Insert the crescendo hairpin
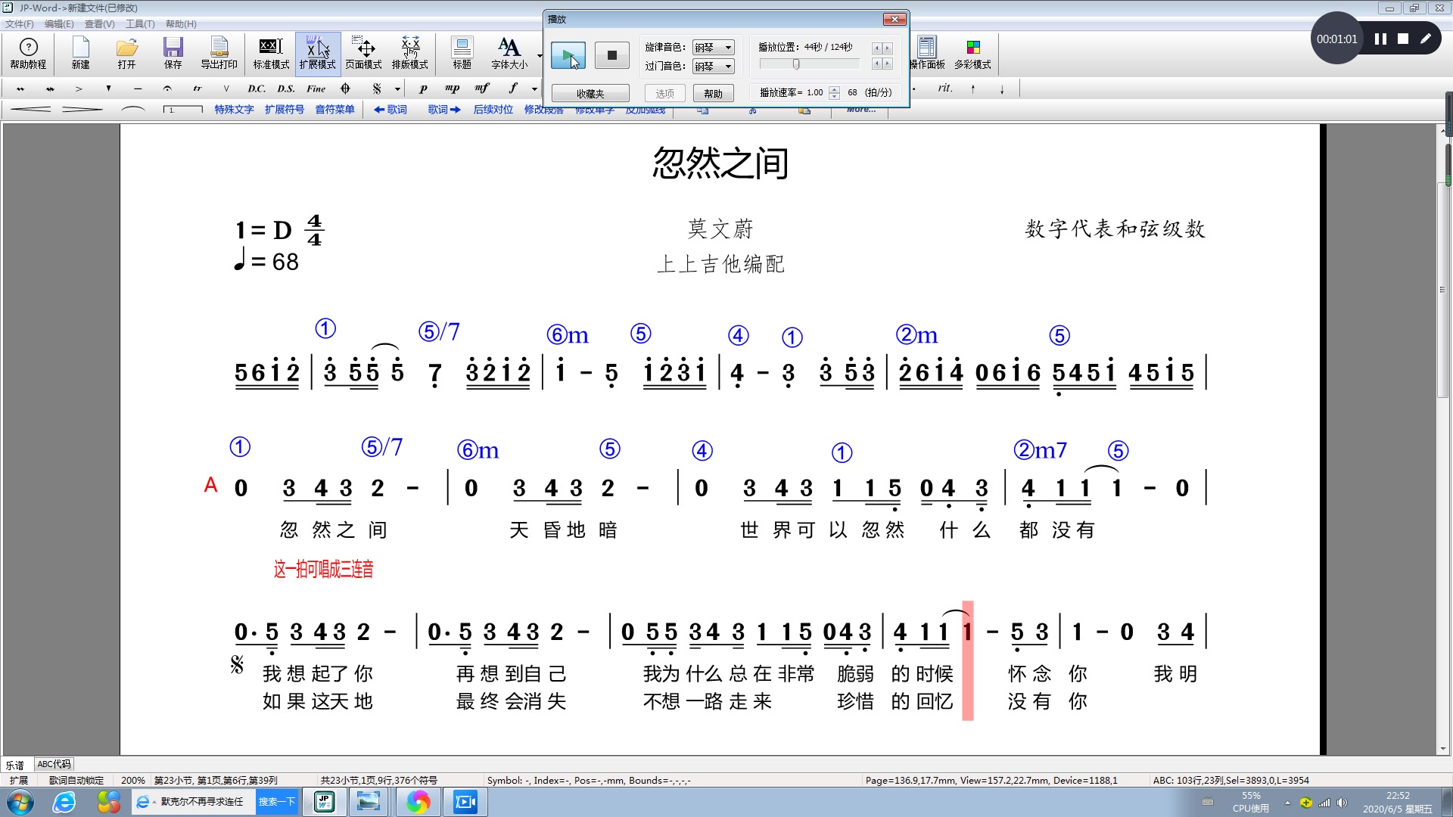 pyautogui.click(x=32, y=110)
